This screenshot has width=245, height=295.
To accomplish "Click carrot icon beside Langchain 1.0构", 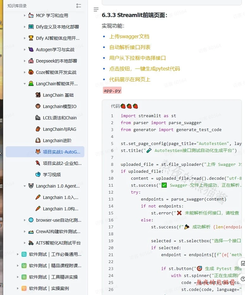I will click(x=38, y=209).
